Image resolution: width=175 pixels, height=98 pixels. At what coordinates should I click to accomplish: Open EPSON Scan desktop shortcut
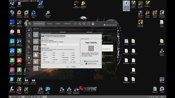12,90
